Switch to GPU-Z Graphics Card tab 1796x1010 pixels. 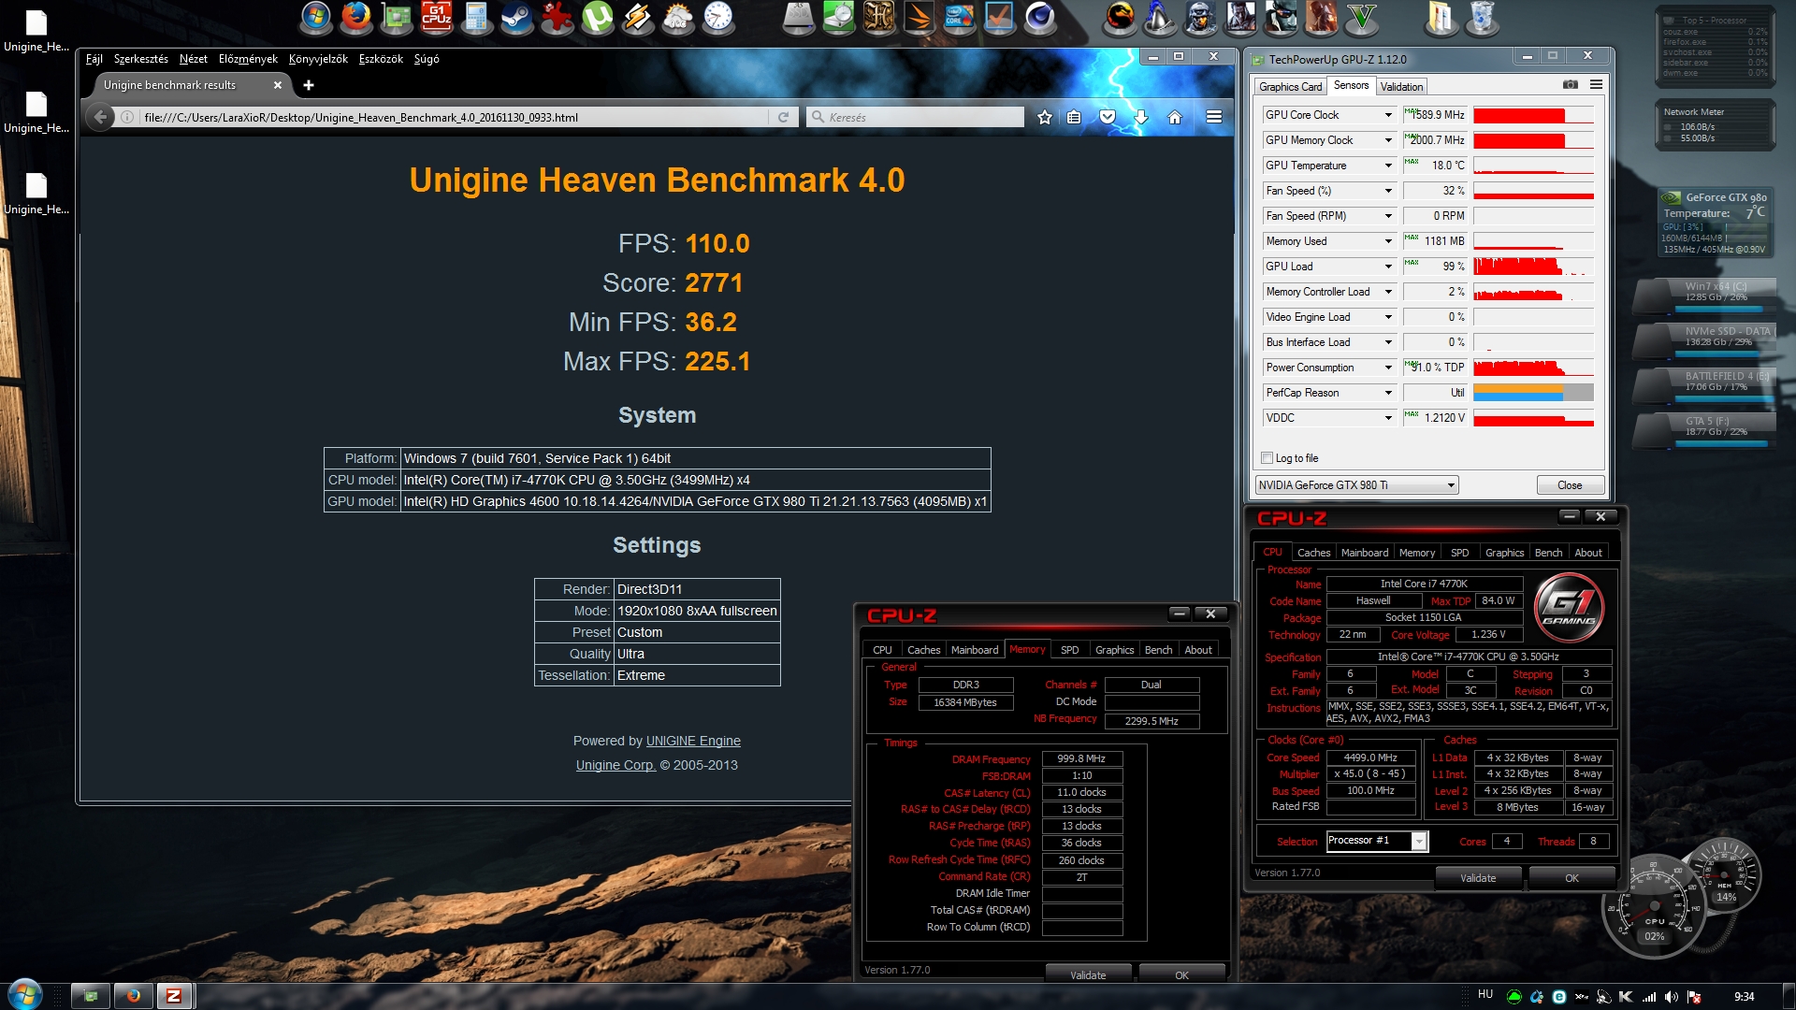click(1290, 87)
